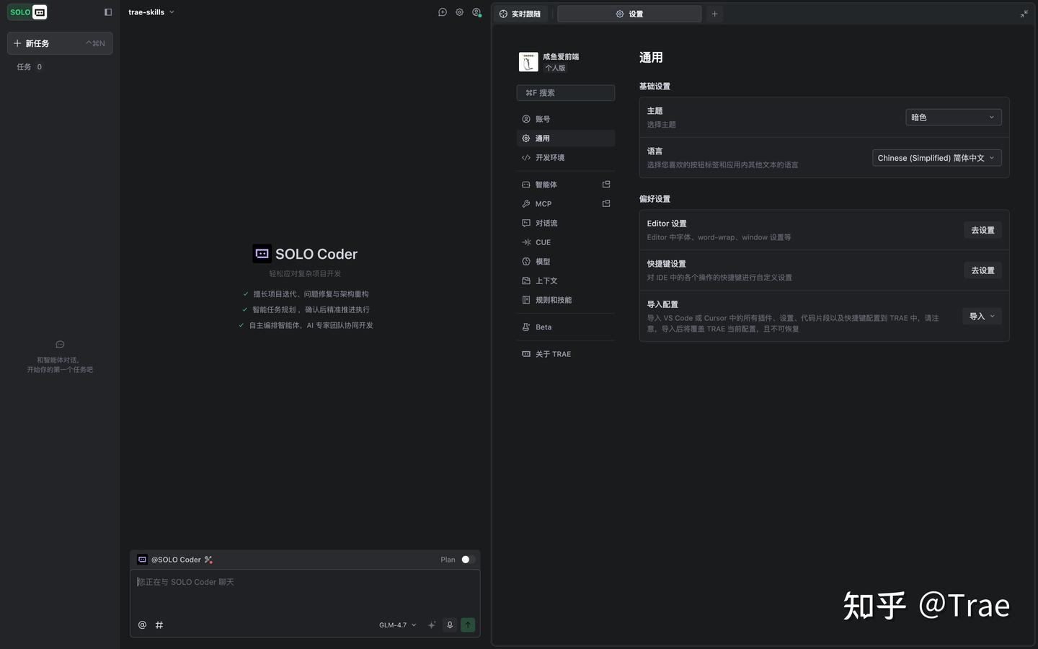Image resolution: width=1038 pixels, height=649 pixels.
Task: Collapse right panel with shrink arrows icon
Action: 1024,14
